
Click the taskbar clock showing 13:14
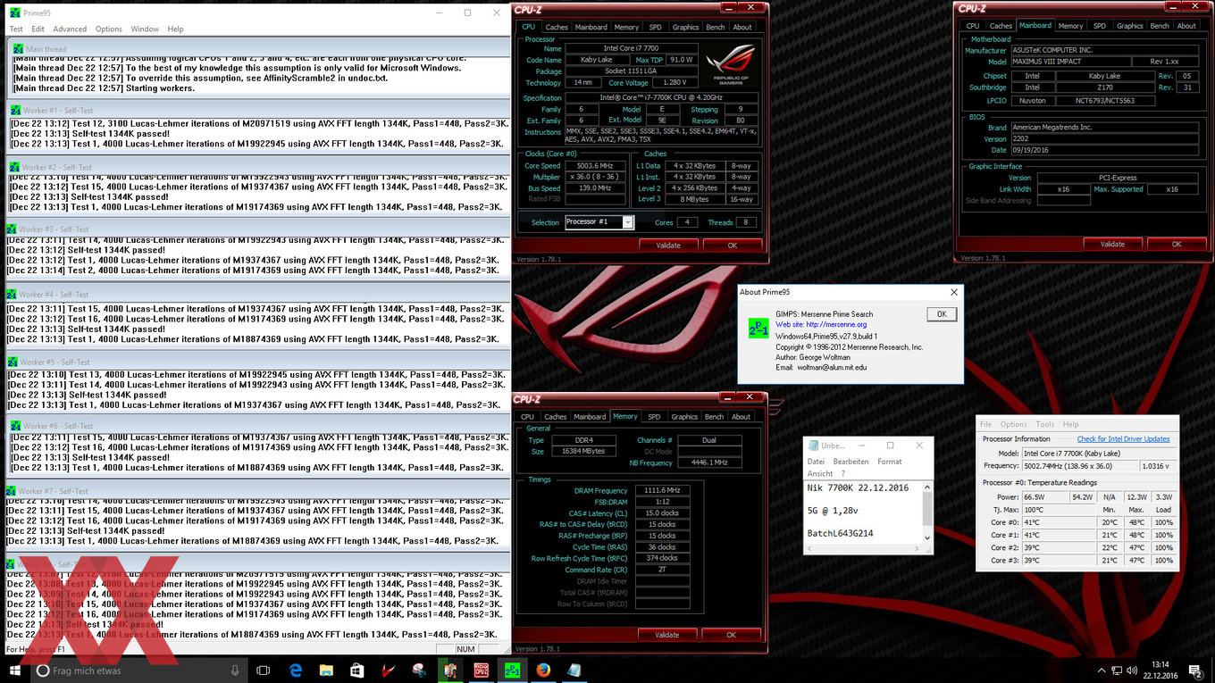tap(1161, 670)
